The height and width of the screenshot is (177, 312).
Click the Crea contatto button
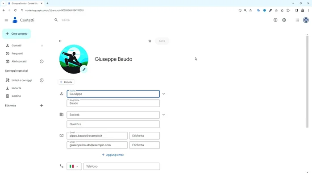pos(17,34)
